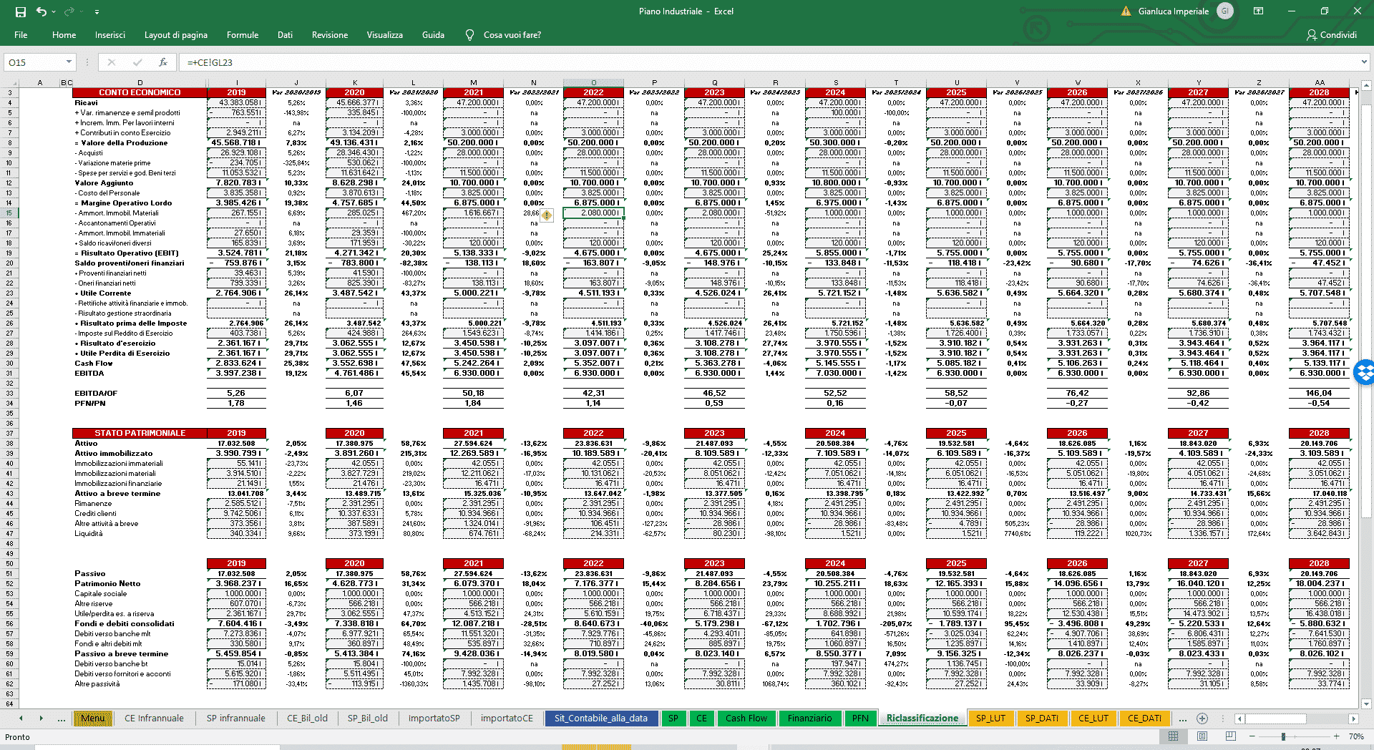Open the Ribbon display options icon
Viewport: 1374px width, 750px height.
1258,11
